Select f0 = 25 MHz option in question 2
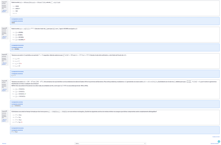This screenshot has width=221, height=145. pyautogui.click(x=13, y=35)
